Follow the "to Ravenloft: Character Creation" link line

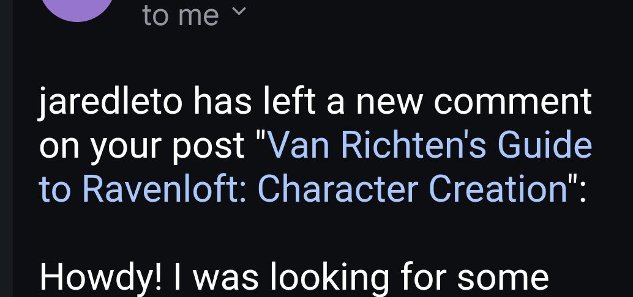pos(303,189)
